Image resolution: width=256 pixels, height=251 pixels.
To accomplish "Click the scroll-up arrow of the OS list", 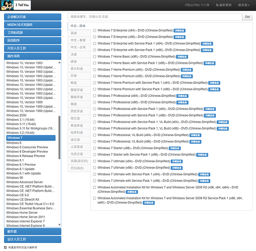I will point(59,62).
